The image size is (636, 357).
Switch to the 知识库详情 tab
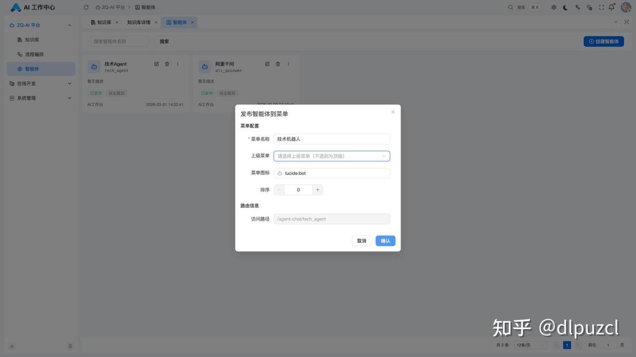139,22
